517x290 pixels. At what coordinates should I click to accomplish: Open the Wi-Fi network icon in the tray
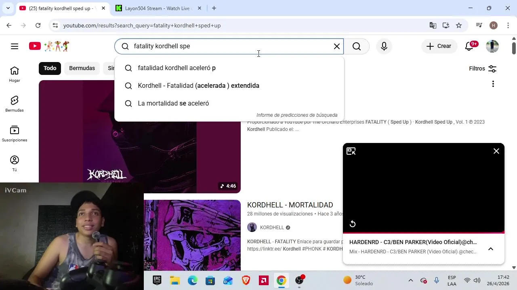(467, 280)
